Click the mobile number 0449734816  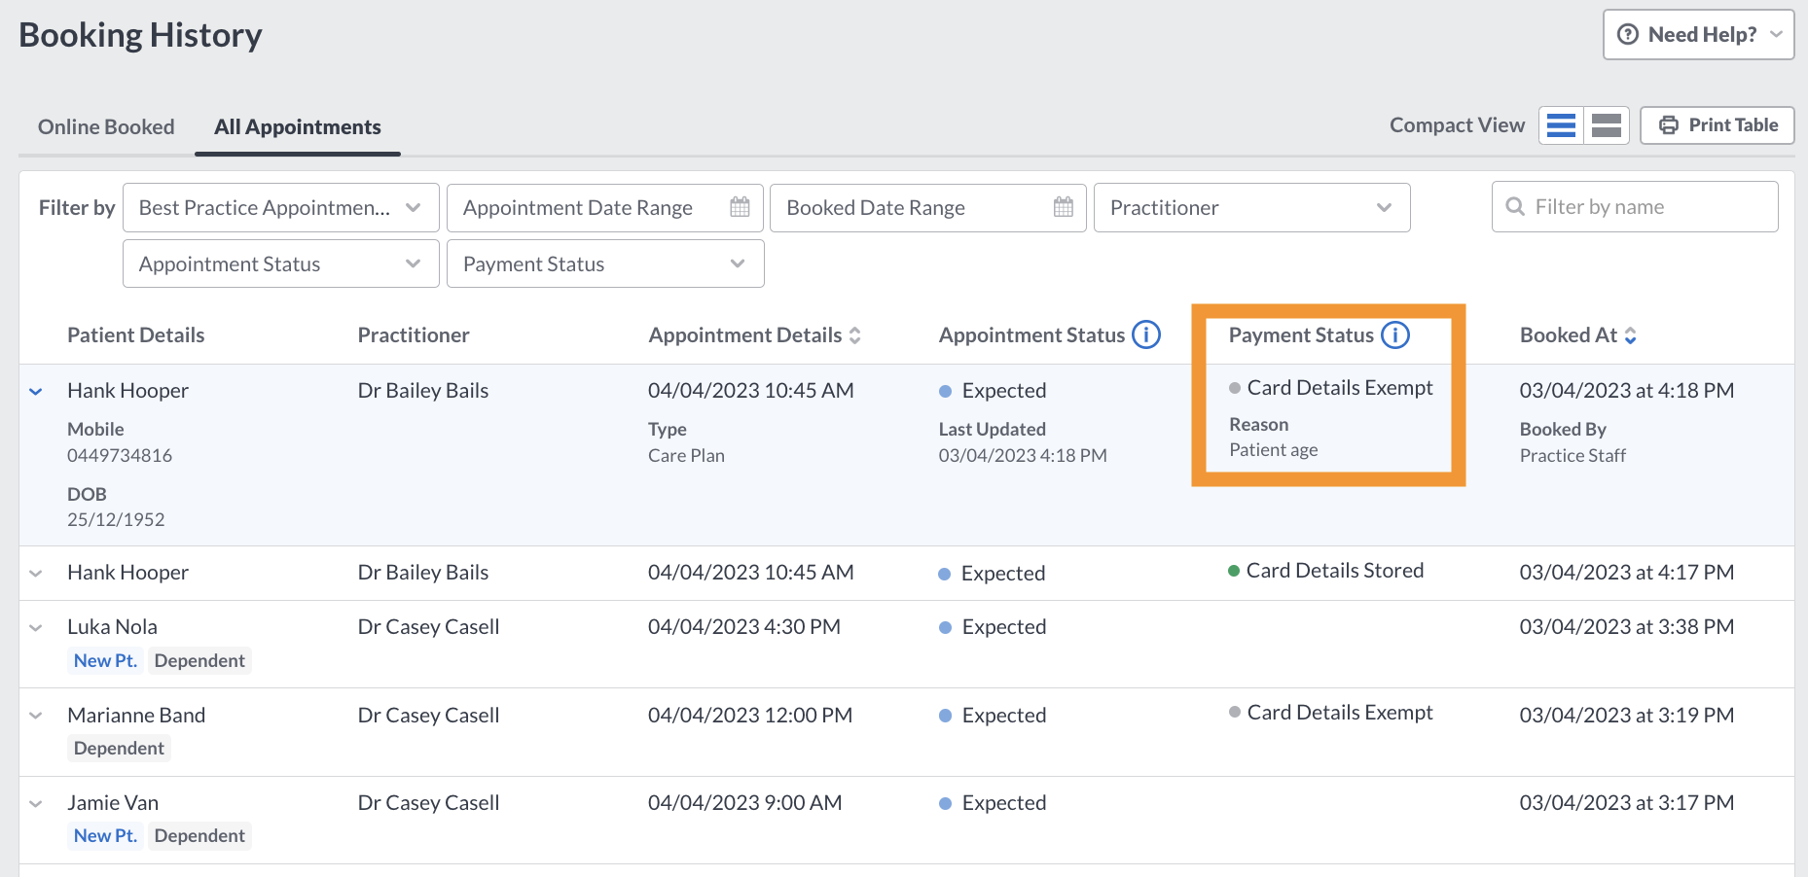pos(120,456)
